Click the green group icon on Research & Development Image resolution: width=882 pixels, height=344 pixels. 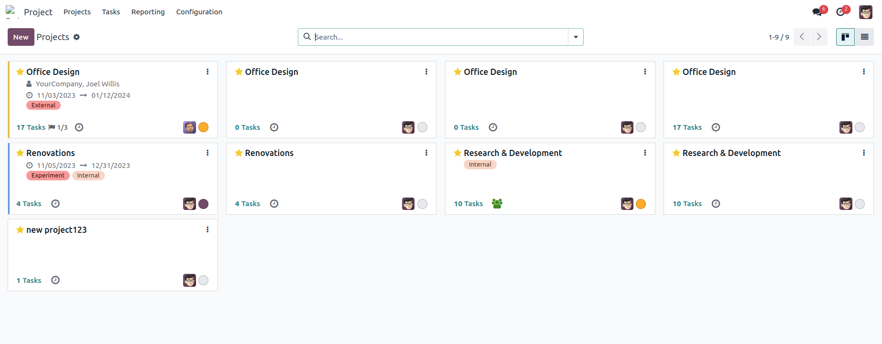[x=497, y=204]
